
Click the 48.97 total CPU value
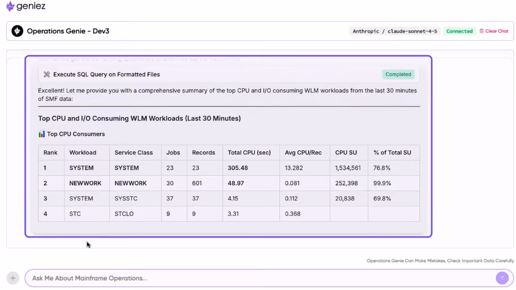[236, 183]
